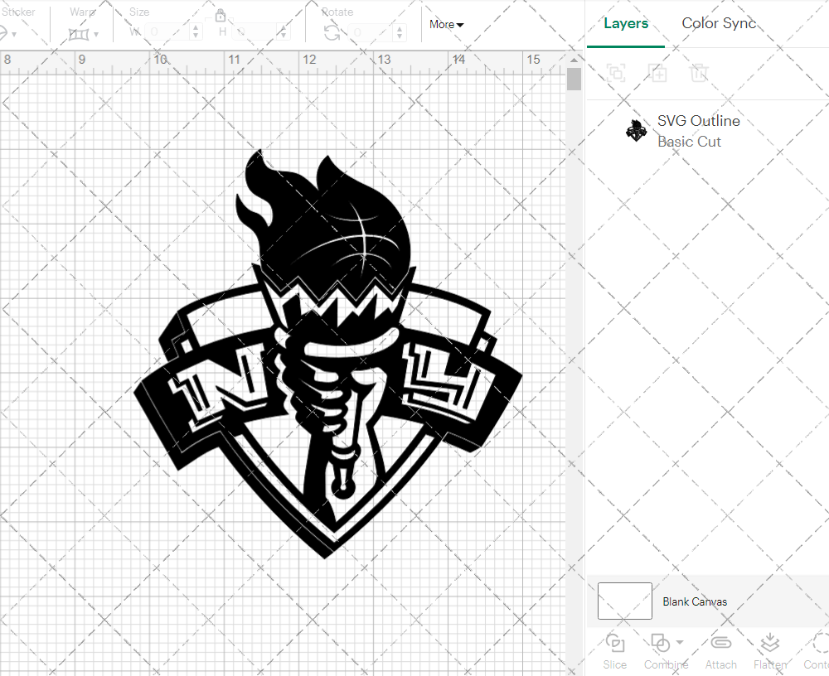Switch to the Layers tab
Screen dimensions: 829x676
click(626, 23)
